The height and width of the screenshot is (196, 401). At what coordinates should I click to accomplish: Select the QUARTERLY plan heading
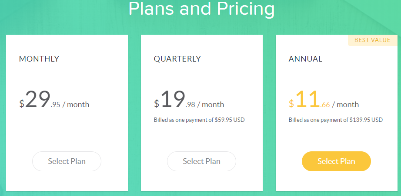click(177, 59)
